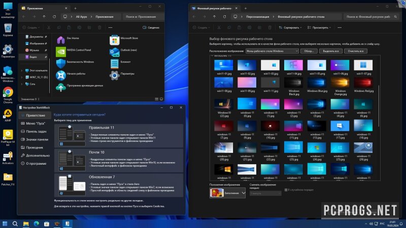The height and width of the screenshot is (228, 406).
Task: Open Приветствие section in StartAllBack
Action: pos(35,116)
